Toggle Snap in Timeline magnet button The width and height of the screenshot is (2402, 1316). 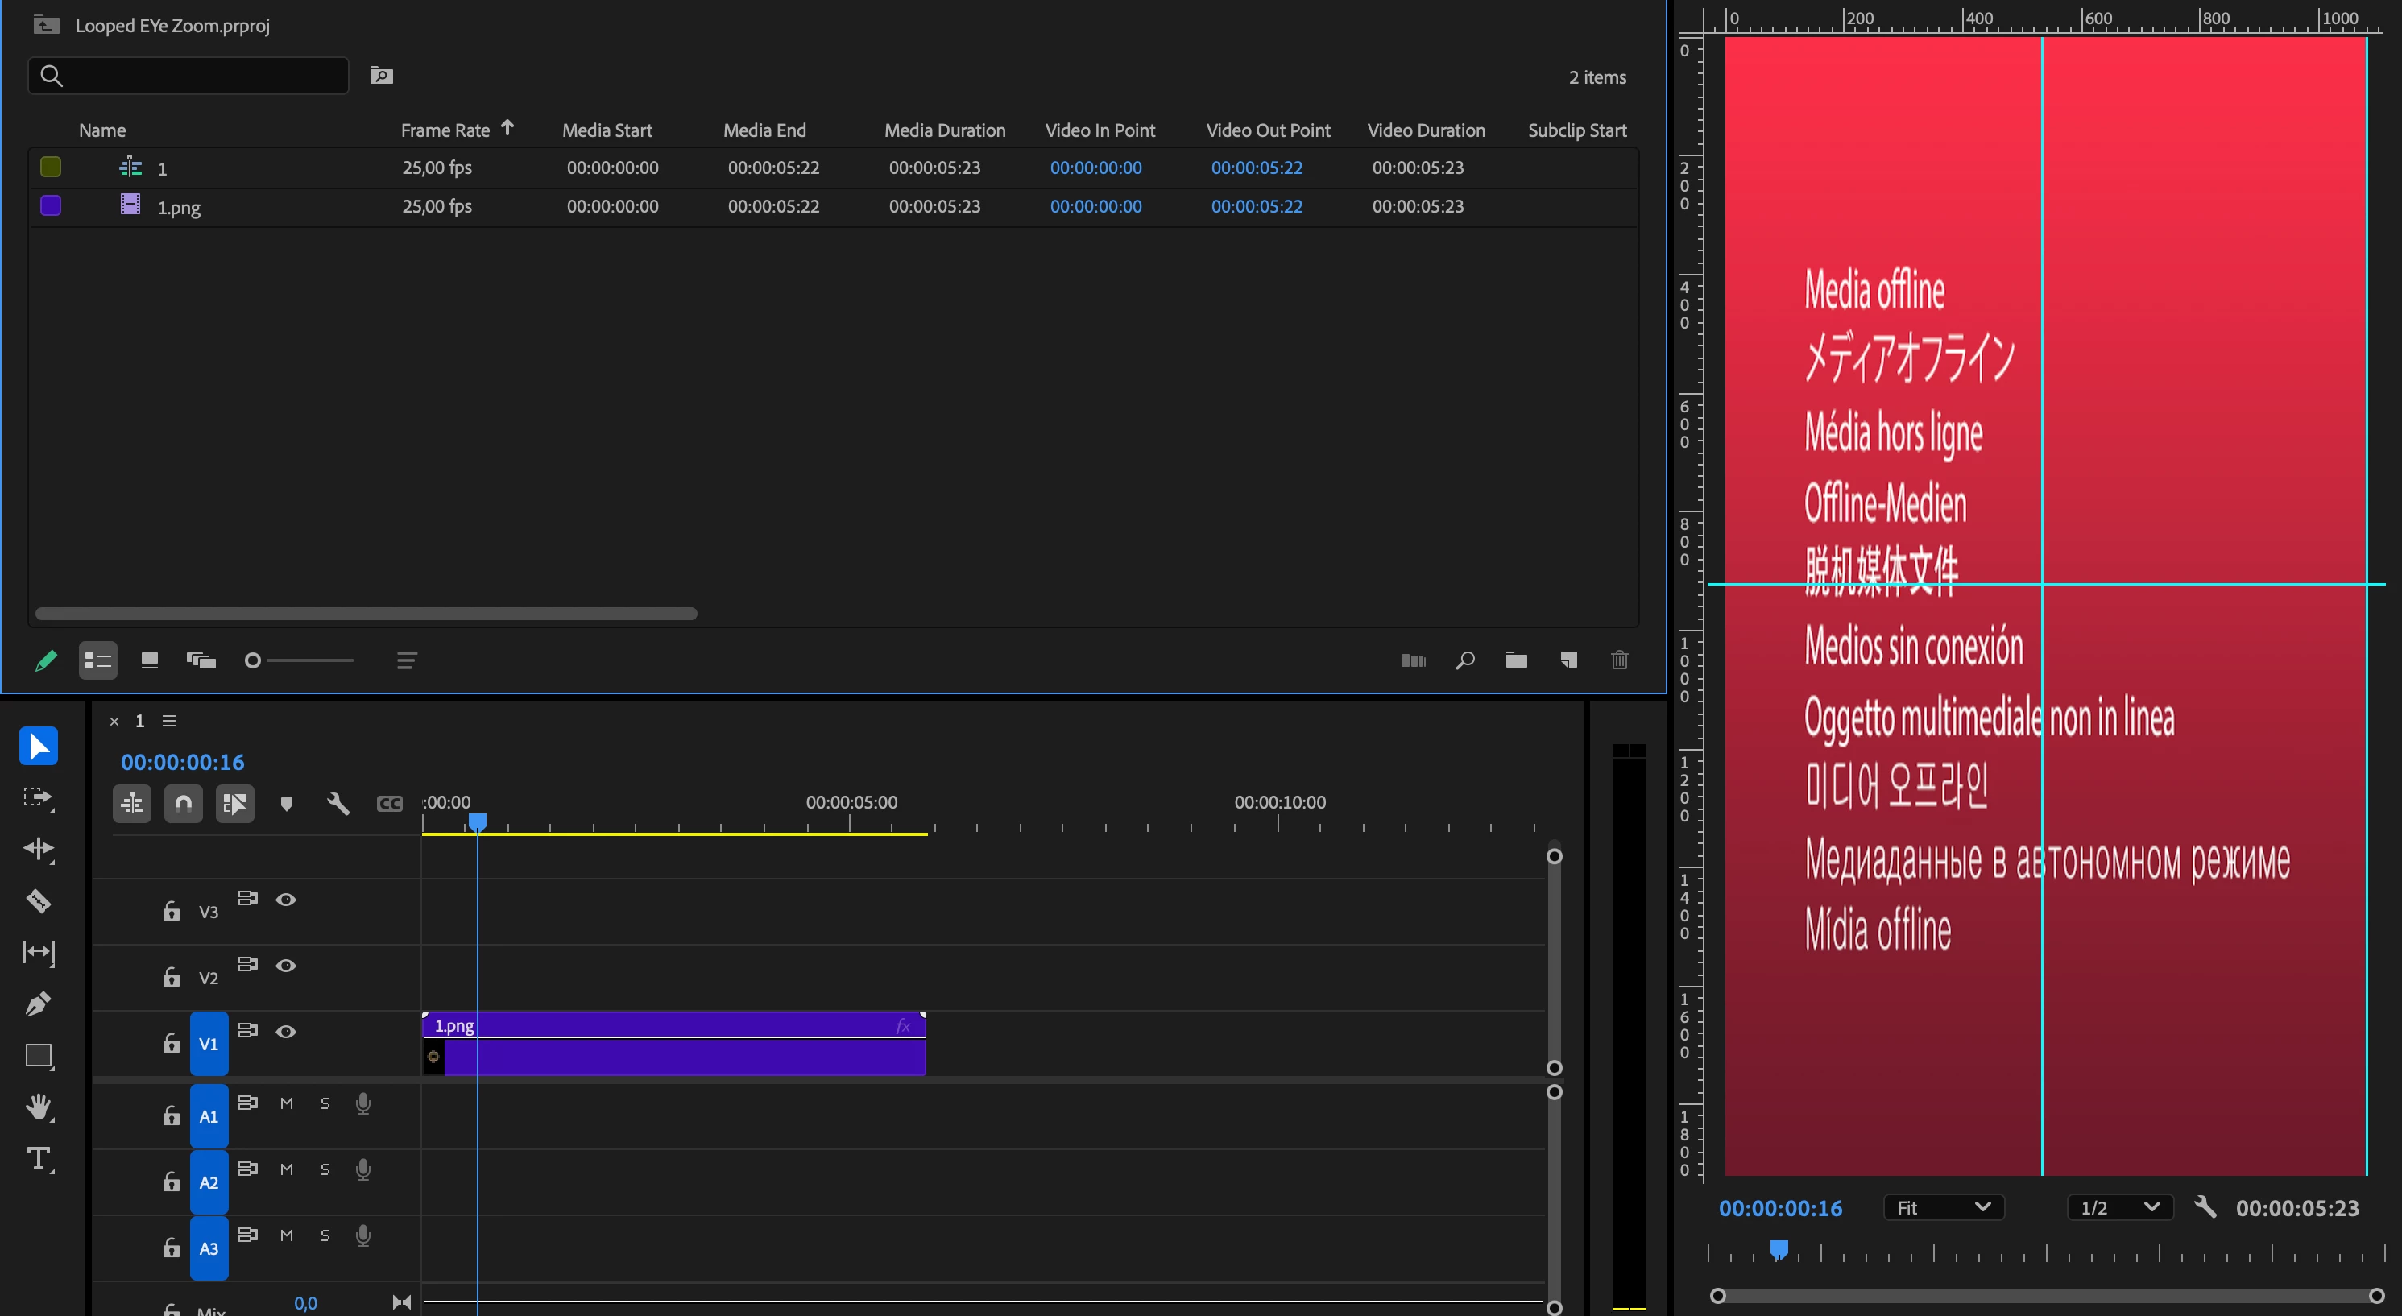pos(184,804)
